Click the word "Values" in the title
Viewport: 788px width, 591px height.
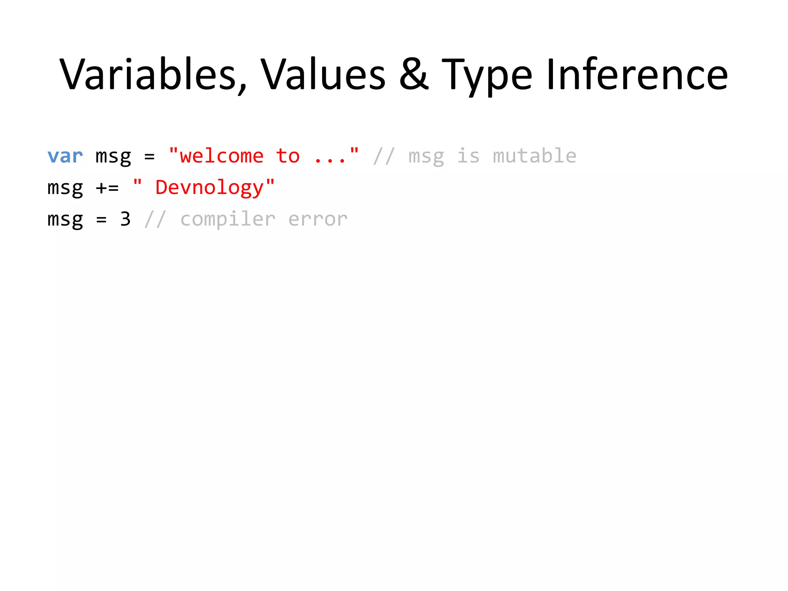pyautogui.click(x=323, y=74)
